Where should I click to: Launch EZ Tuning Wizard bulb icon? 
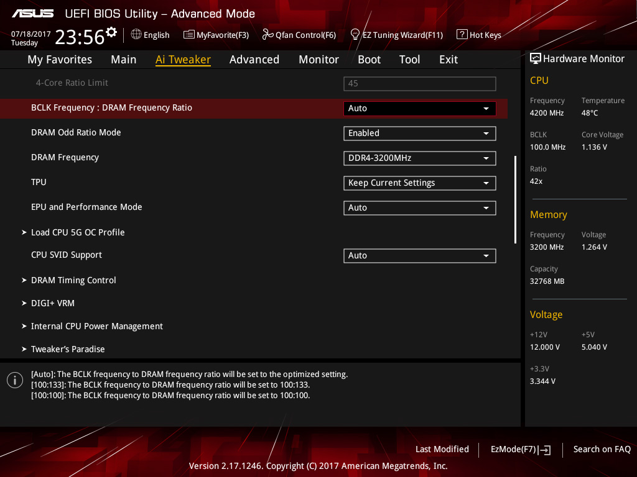point(355,34)
